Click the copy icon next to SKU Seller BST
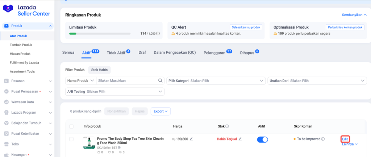Image resolution: width=371 pixels, height=157 pixels. click(x=119, y=148)
